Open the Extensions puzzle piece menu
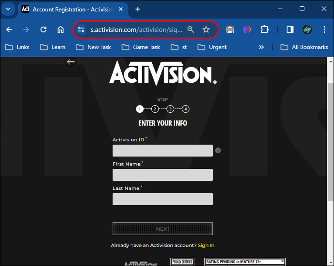The width and height of the screenshot is (334, 266). [x=264, y=30]
